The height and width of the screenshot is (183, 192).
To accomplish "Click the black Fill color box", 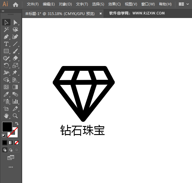I will coord(7,127).
